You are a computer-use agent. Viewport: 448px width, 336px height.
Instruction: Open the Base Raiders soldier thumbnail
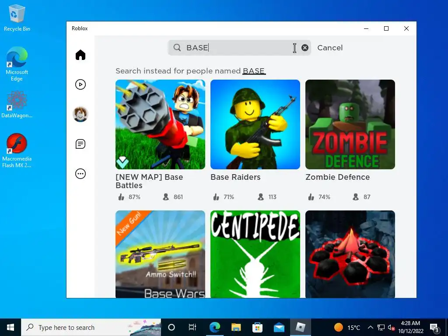(255, 124)
